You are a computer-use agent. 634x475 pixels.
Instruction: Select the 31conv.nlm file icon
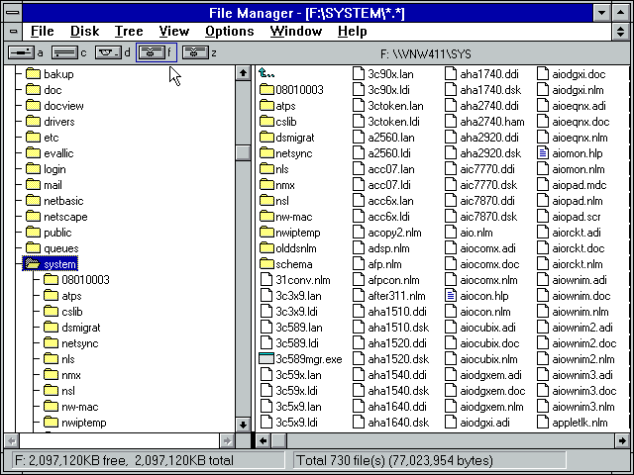[266, 279]
